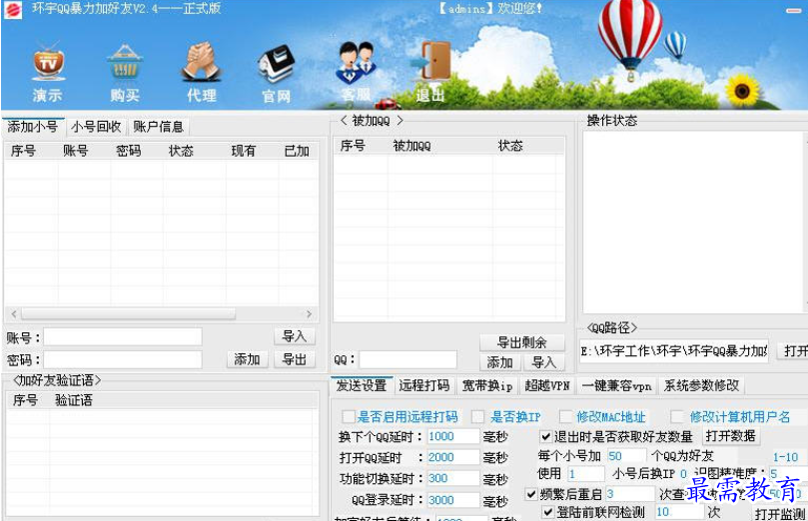Image resolution: width=808 pixels, height=521 pixels.
Task: Uncheck the 频繁后重启 checkbox
Action: 531,495
